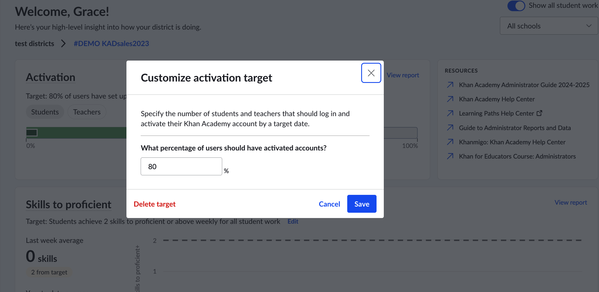
Task: Click arrow icon beside Administrator Guide 2024-2025
Action: (x=450, y=85)
